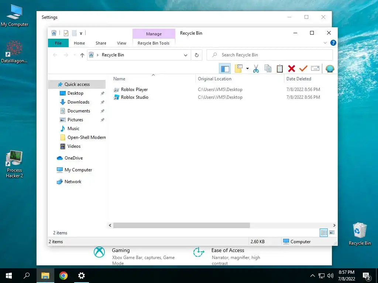Click the Properties icon in title bar
This screenshot has width=378, height=283.
tap(66, 33)
